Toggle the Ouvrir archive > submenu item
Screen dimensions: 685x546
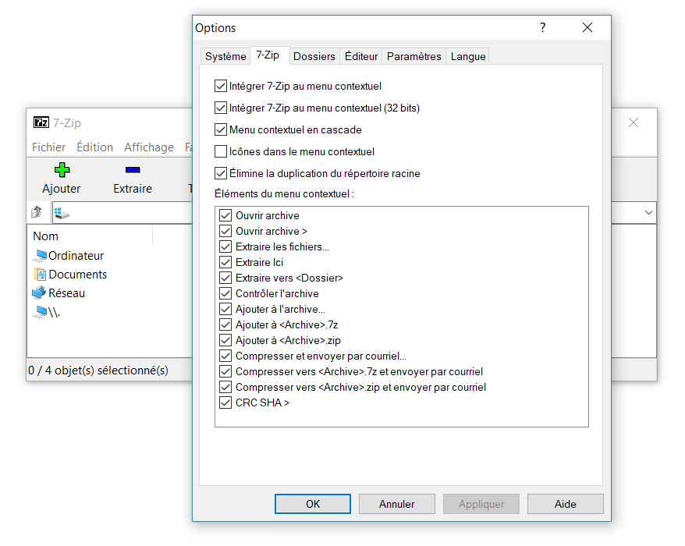click(225, 231)
